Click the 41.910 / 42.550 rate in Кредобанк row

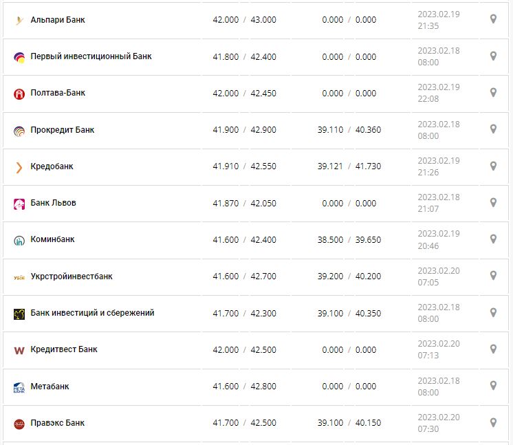point(244,166)
